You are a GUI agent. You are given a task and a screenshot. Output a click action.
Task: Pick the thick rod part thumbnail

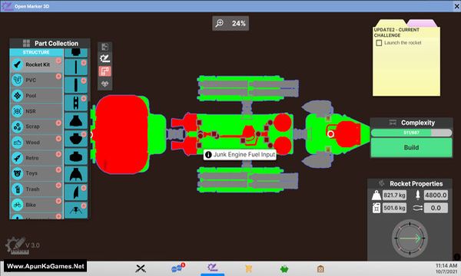[x=76, y=85]
